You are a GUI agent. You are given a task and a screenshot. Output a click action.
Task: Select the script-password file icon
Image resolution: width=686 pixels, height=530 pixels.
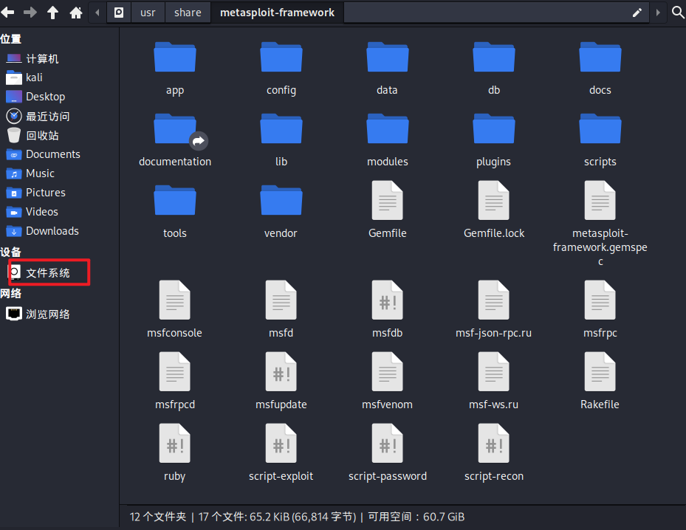(388, 444)
